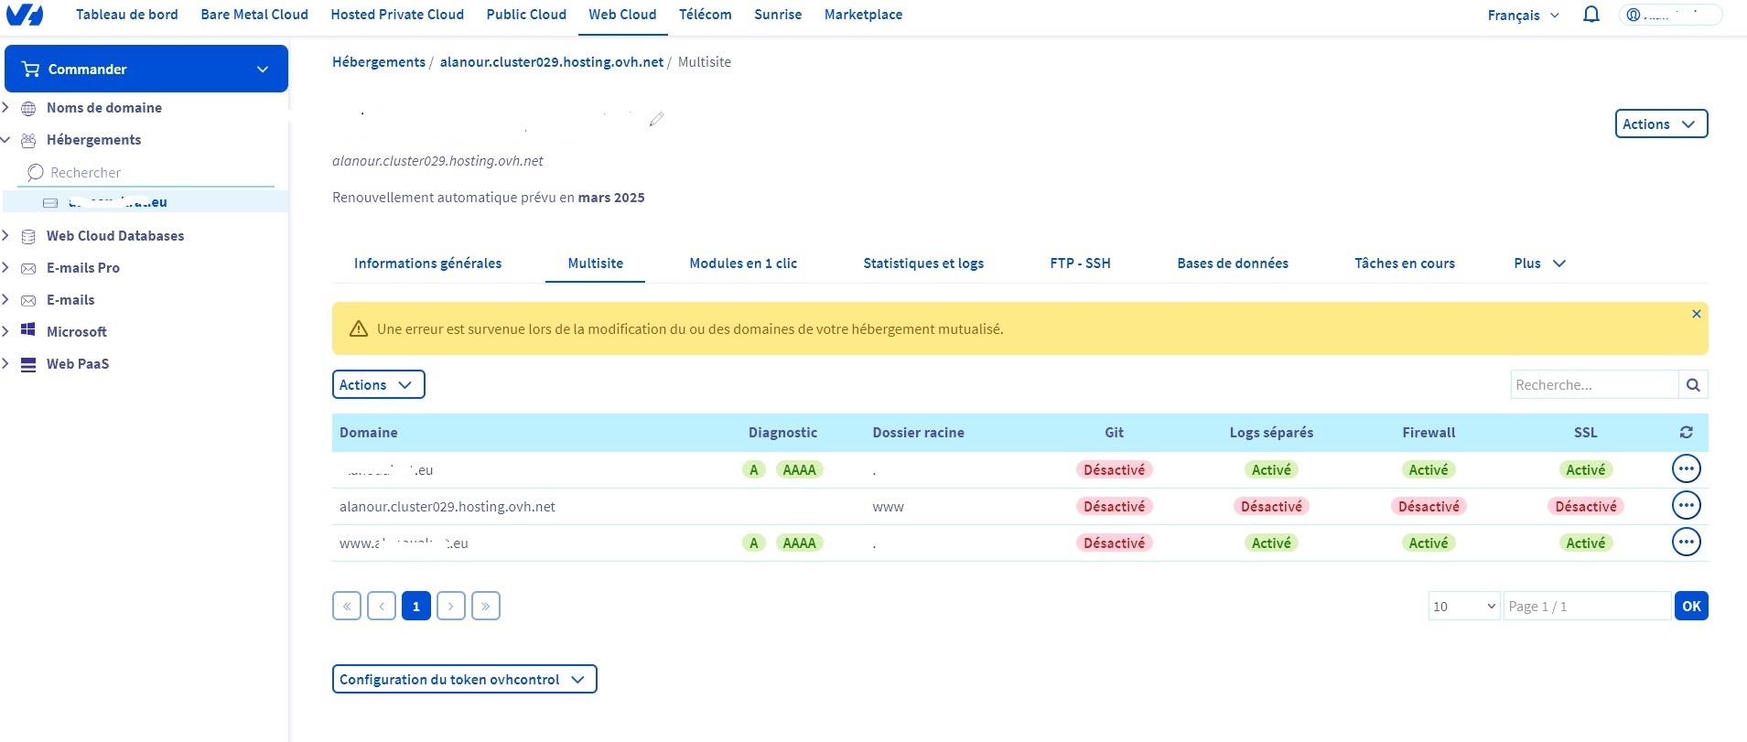Go to the last page arrow

pyautogui.click(x=485, y=607)
